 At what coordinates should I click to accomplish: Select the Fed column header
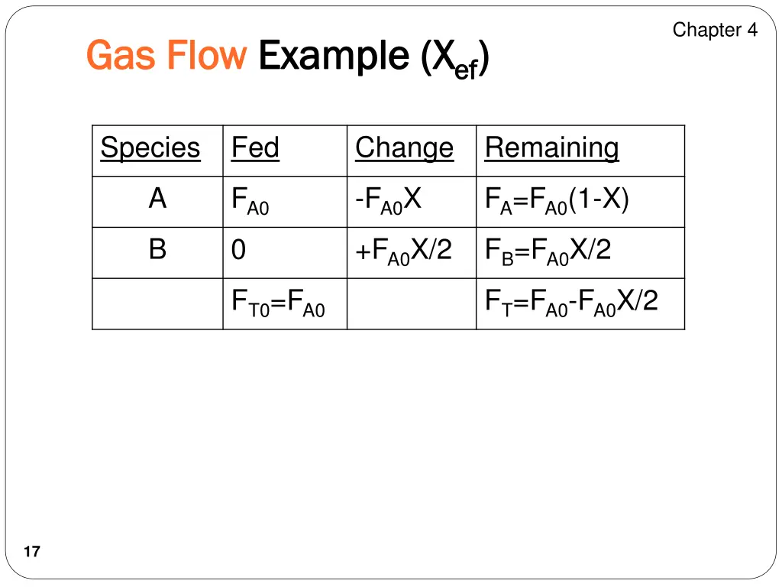(x=255, y=148)
